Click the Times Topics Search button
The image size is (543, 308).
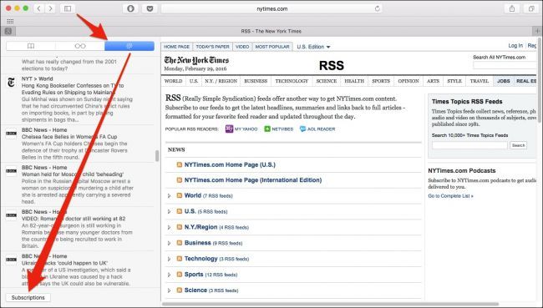tap(519, 145)
